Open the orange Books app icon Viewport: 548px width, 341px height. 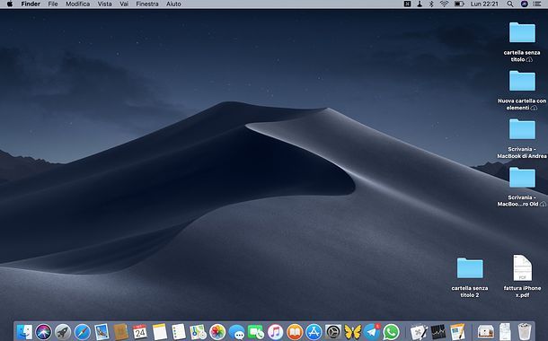[x=295, y=331]
